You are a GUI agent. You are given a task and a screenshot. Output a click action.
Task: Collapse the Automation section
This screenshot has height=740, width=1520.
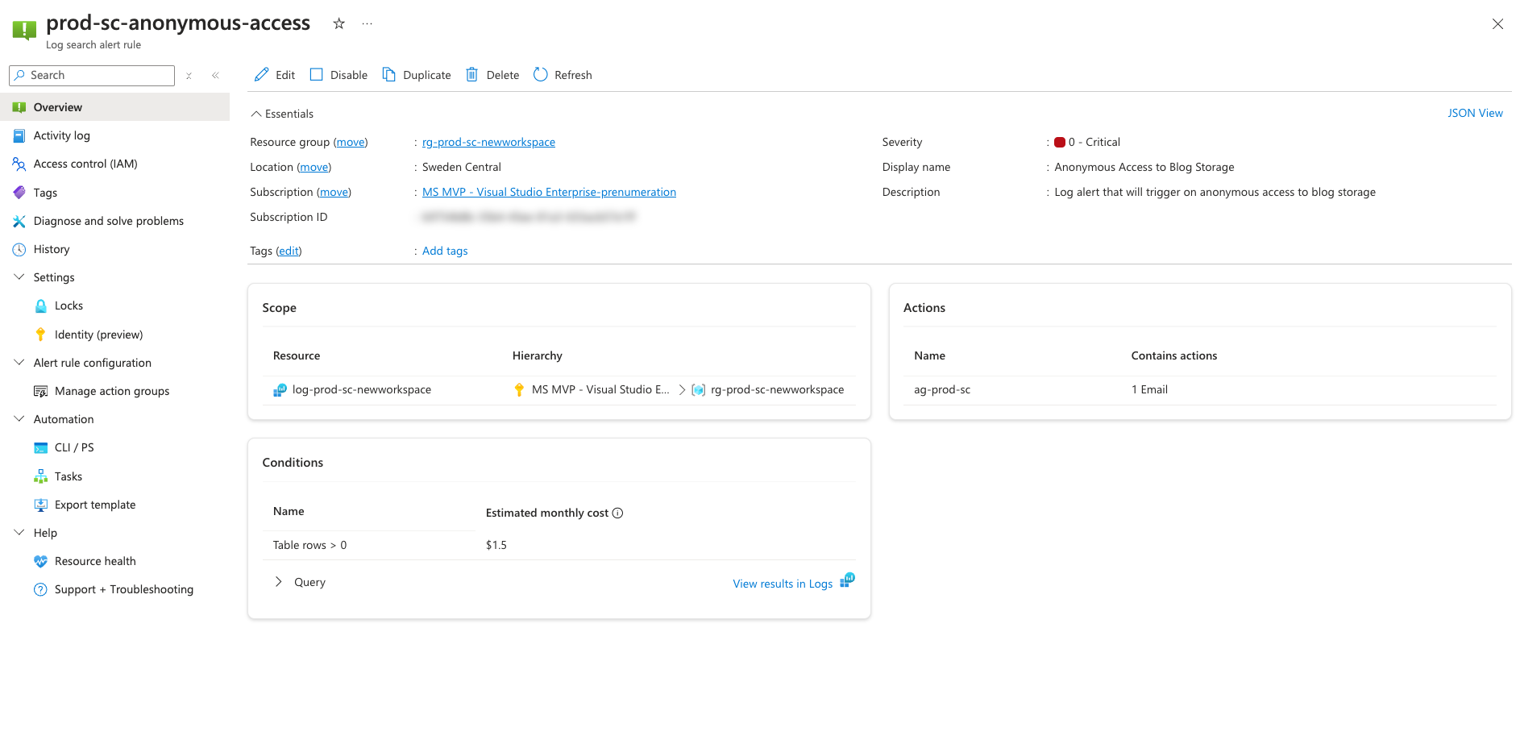tap(19, 418)
